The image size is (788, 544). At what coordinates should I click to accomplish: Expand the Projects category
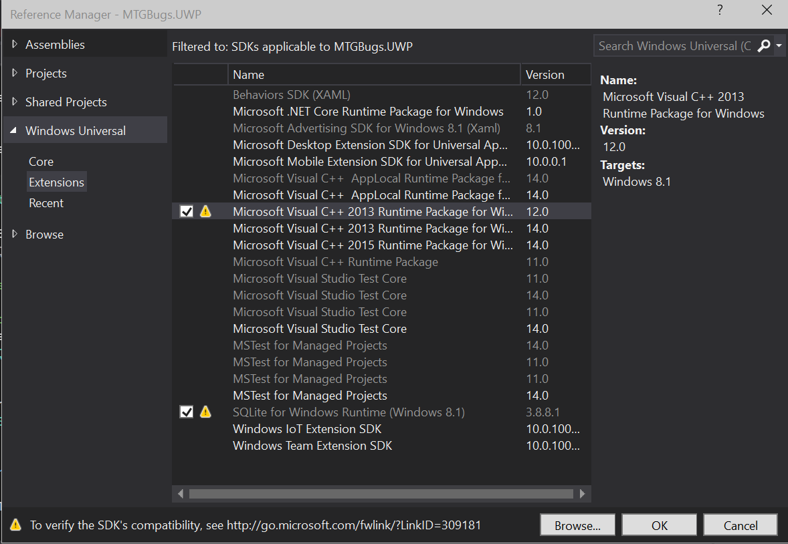pos(15,74)
